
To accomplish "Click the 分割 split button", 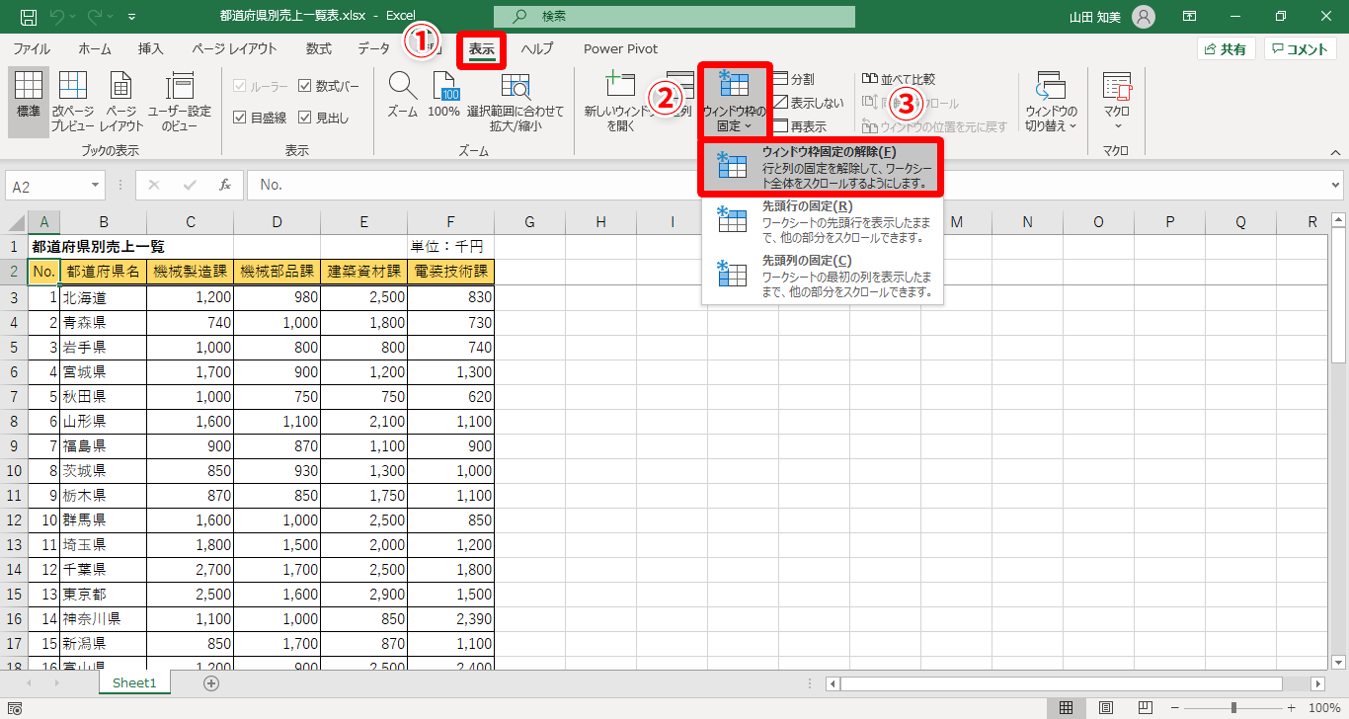I will pos(794,78).
